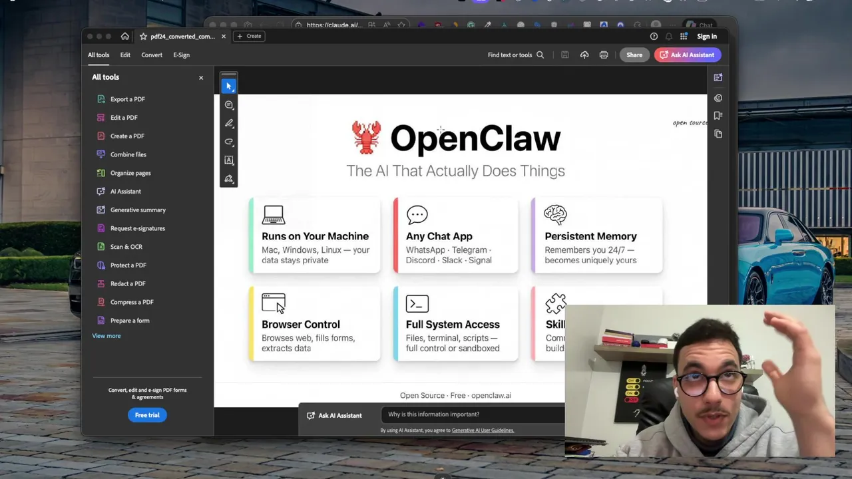Click the 'Full System Access' card heading
This screenshot has height=479, width=852.
(453, 325)
